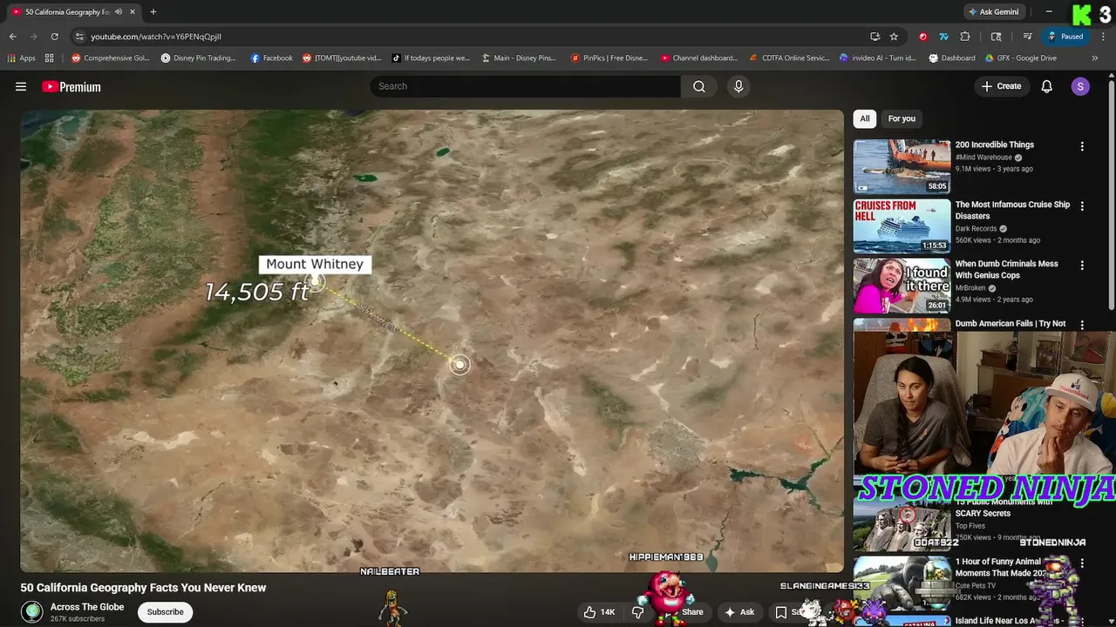
Task: Open options for Cruise Ship Disasters video
Action: click(x=1082, y=206)
